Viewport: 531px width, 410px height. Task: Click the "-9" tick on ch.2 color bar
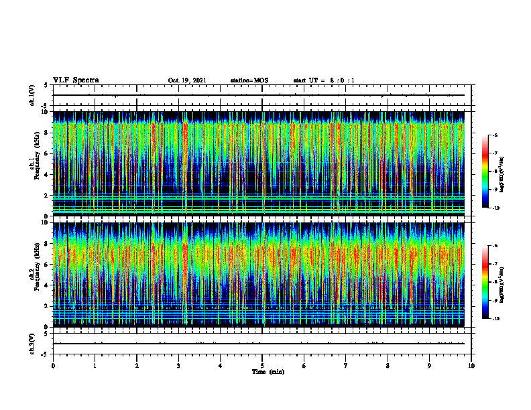coord(495,300)
